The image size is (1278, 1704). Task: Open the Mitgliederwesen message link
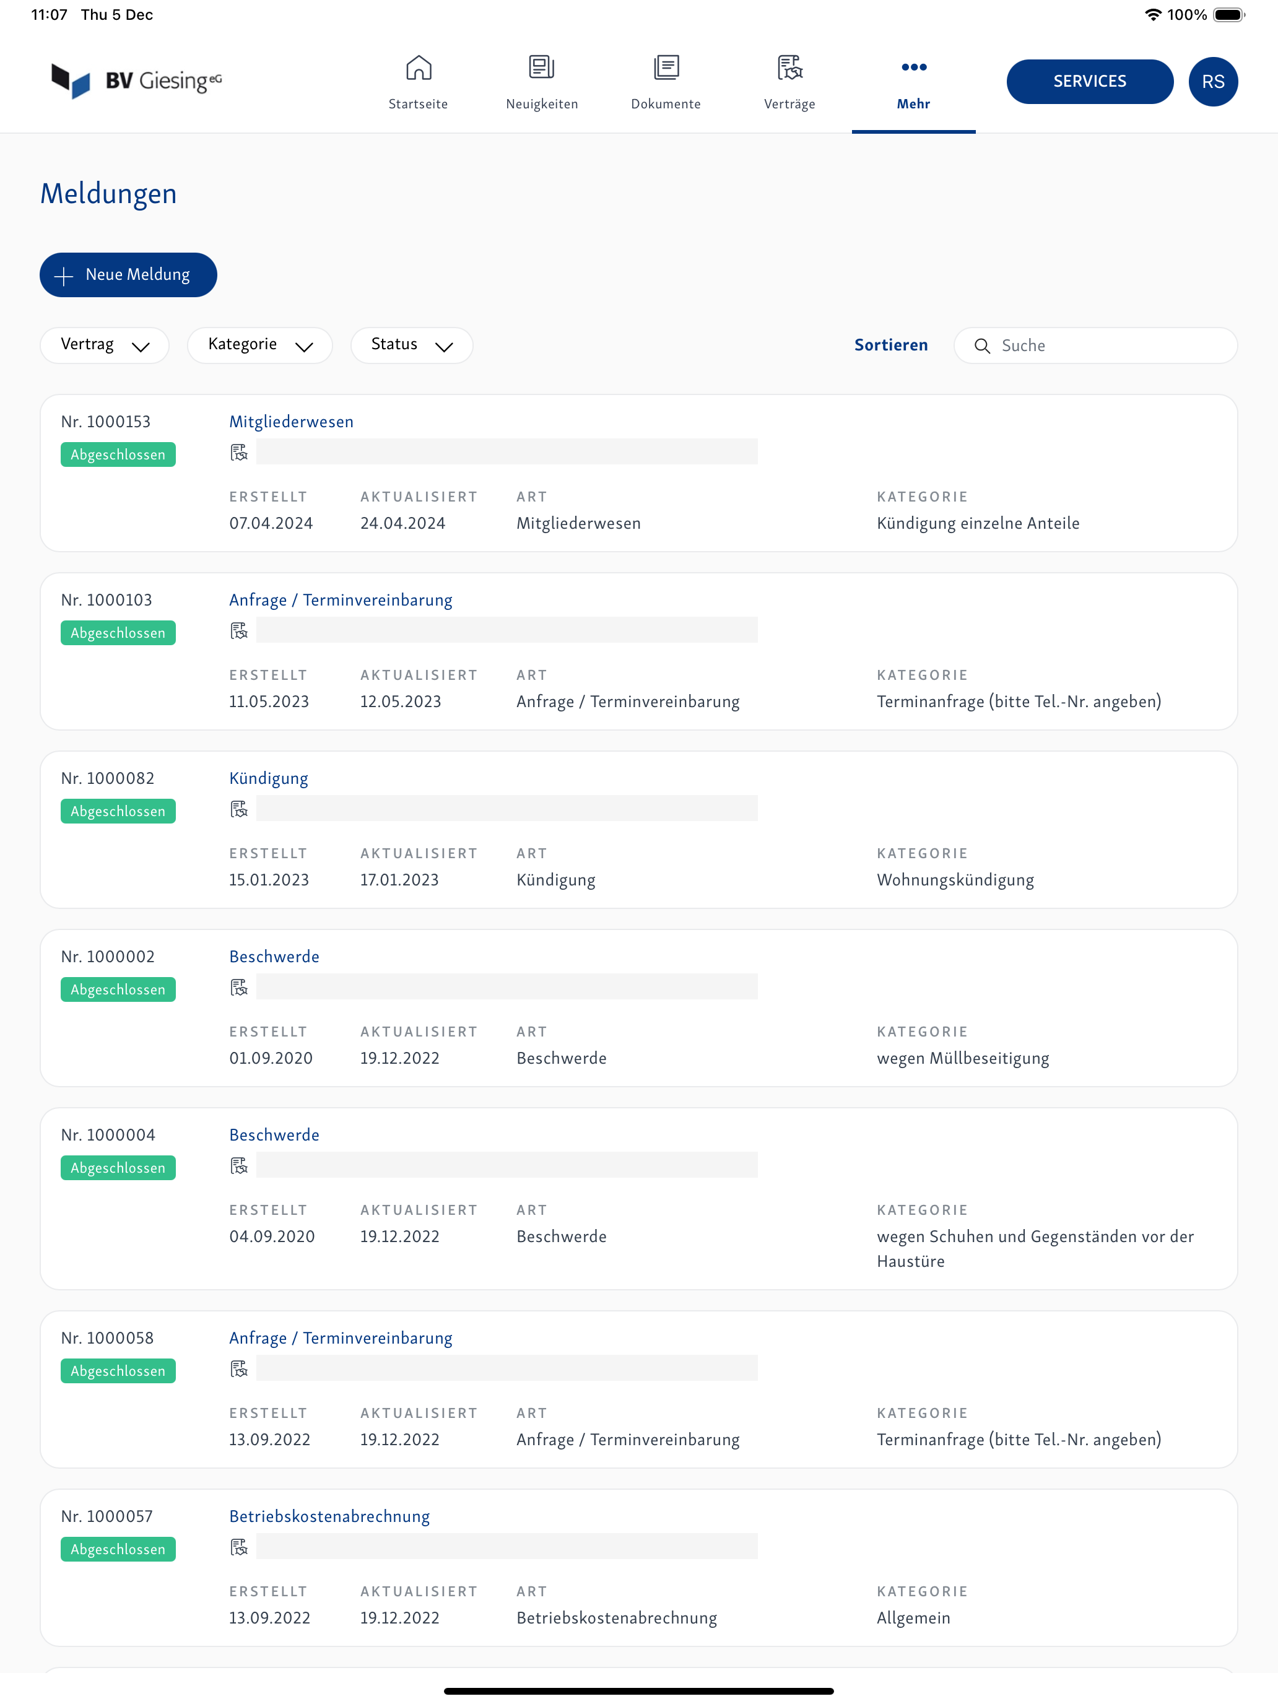(291, 422)
